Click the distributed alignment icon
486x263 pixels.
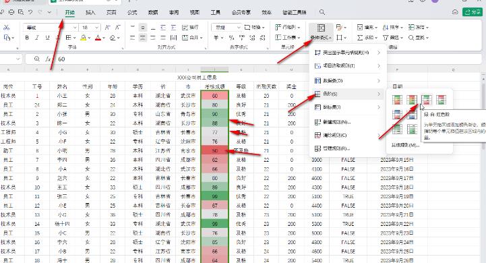point(174,38)
